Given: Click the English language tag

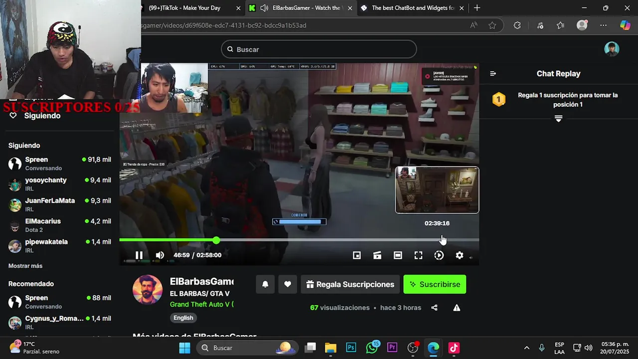Looking at the screenshot, I should tap(183, 318).
